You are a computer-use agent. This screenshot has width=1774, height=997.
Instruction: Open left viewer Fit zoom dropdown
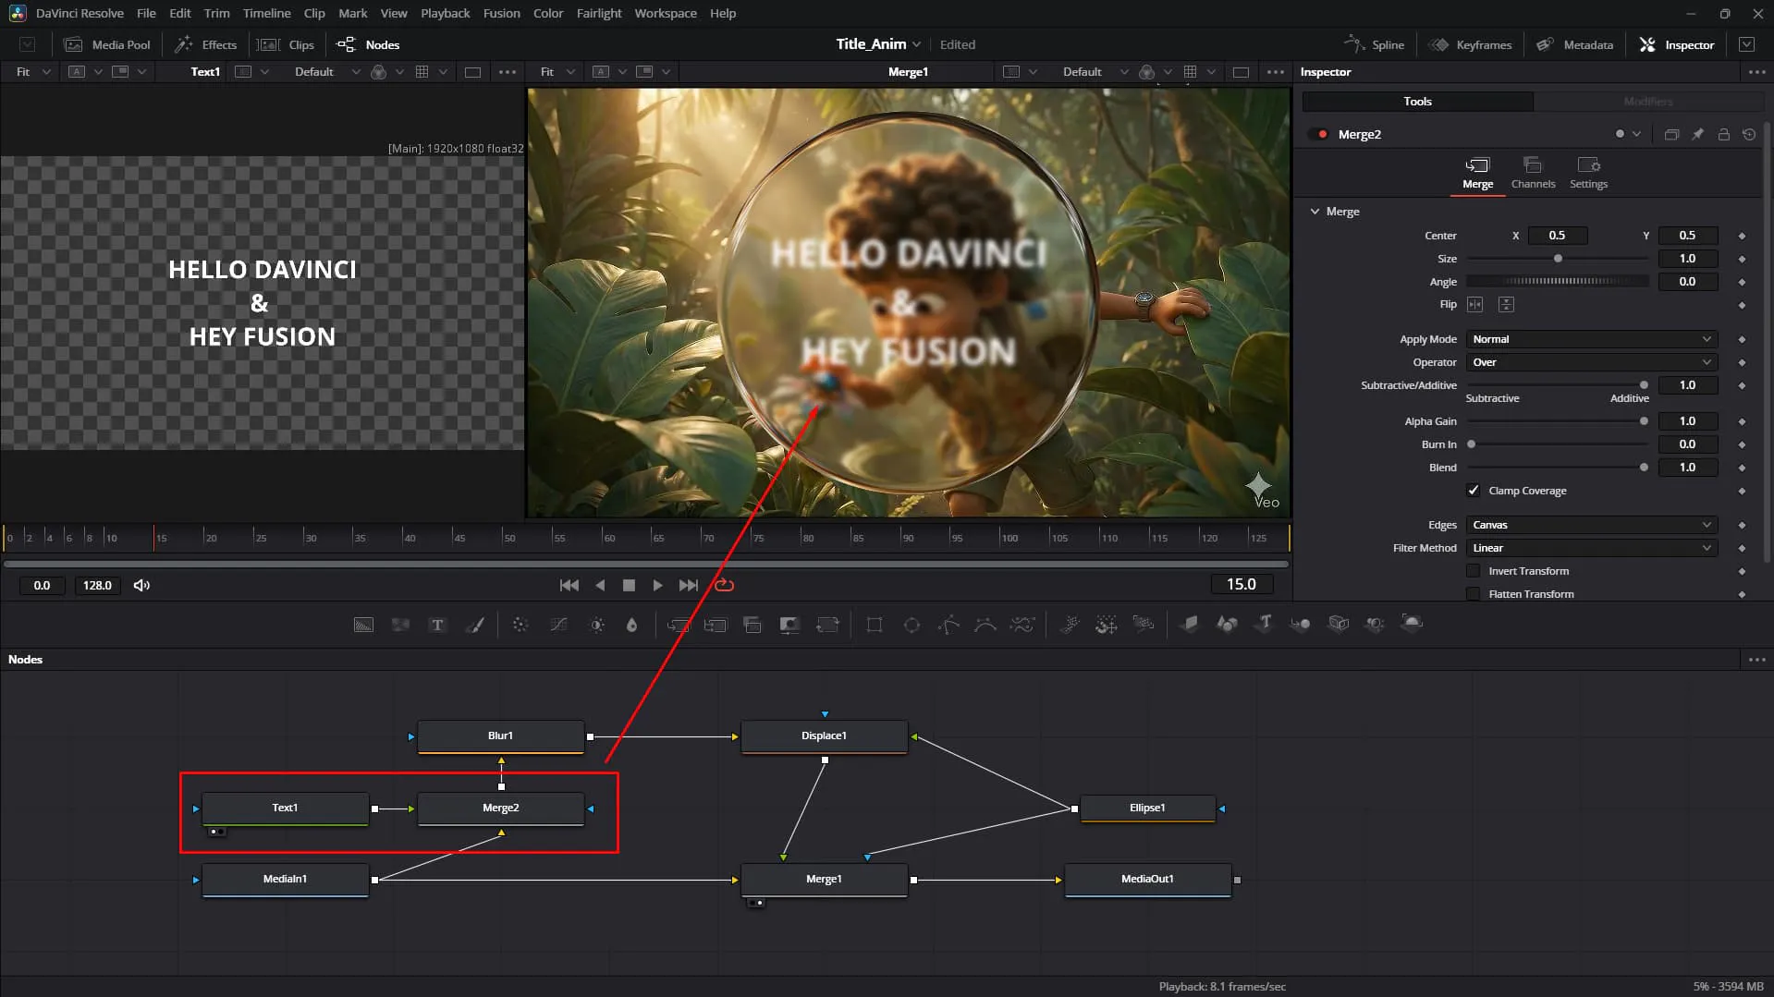click(x=33, y=72)
